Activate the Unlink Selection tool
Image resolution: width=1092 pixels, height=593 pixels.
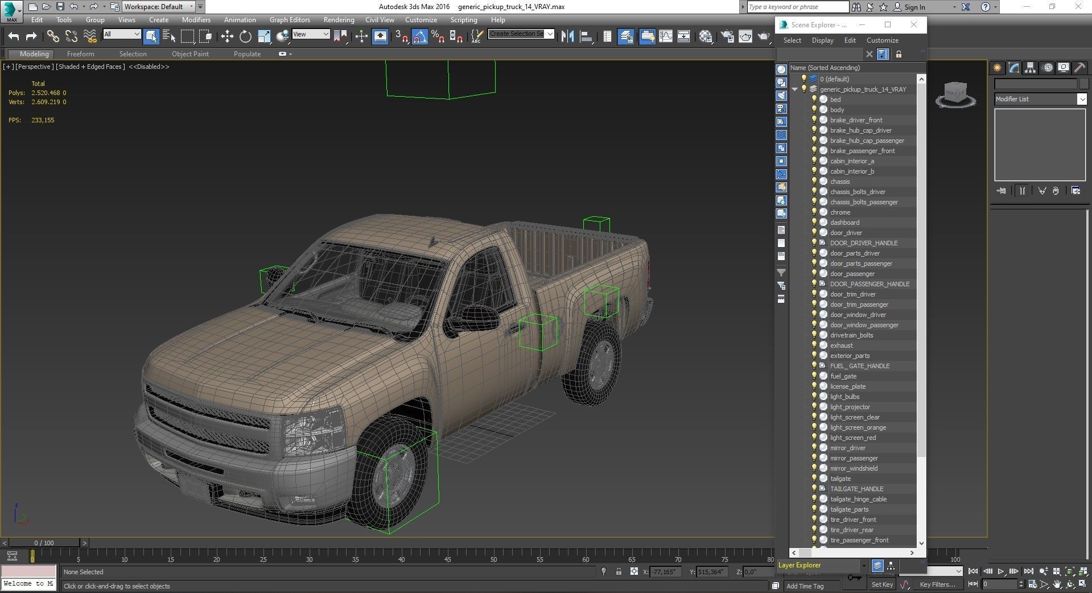tap(71, 36)
